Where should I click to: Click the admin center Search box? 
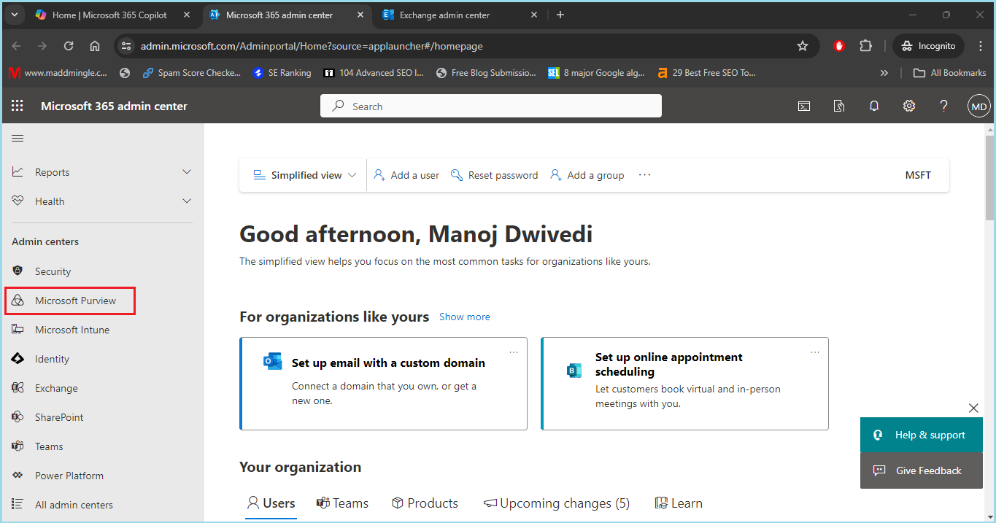click(x=491, y=106)
